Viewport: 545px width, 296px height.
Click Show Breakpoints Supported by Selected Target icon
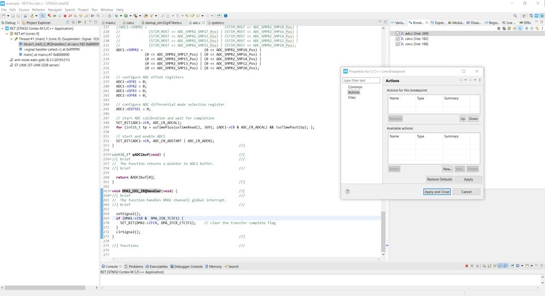click(x=509, y=28)
